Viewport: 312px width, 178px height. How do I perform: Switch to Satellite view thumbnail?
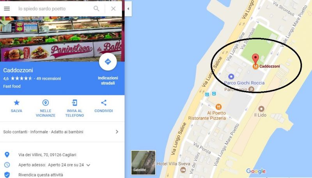click(143, 162)
